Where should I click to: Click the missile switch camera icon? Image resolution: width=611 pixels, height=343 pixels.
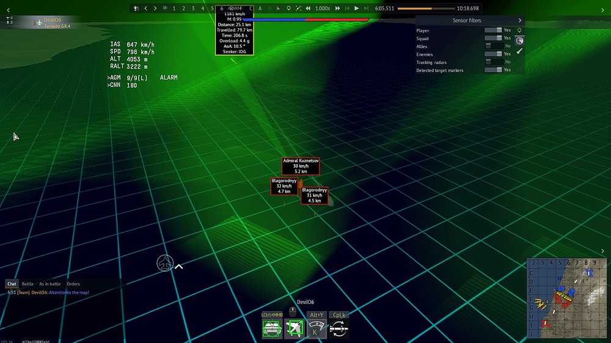pos(338,328)
